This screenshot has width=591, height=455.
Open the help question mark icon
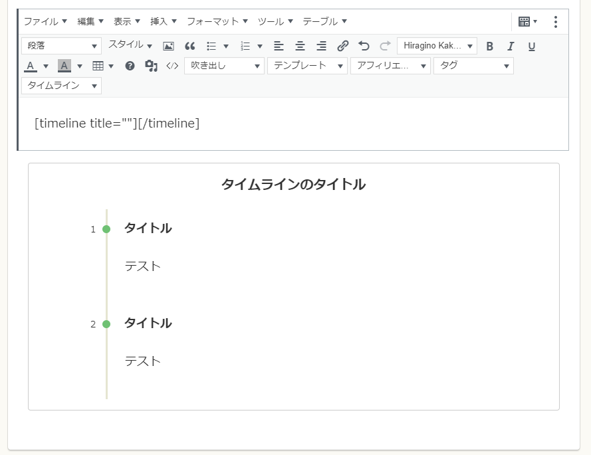(130, 66)
